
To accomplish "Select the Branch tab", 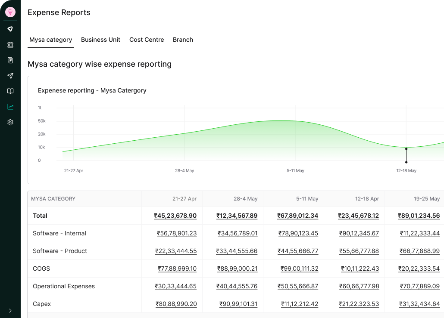I will [x=183, y=40].
